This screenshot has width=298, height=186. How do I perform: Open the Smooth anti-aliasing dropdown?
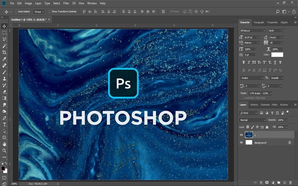tap(277, 78)
